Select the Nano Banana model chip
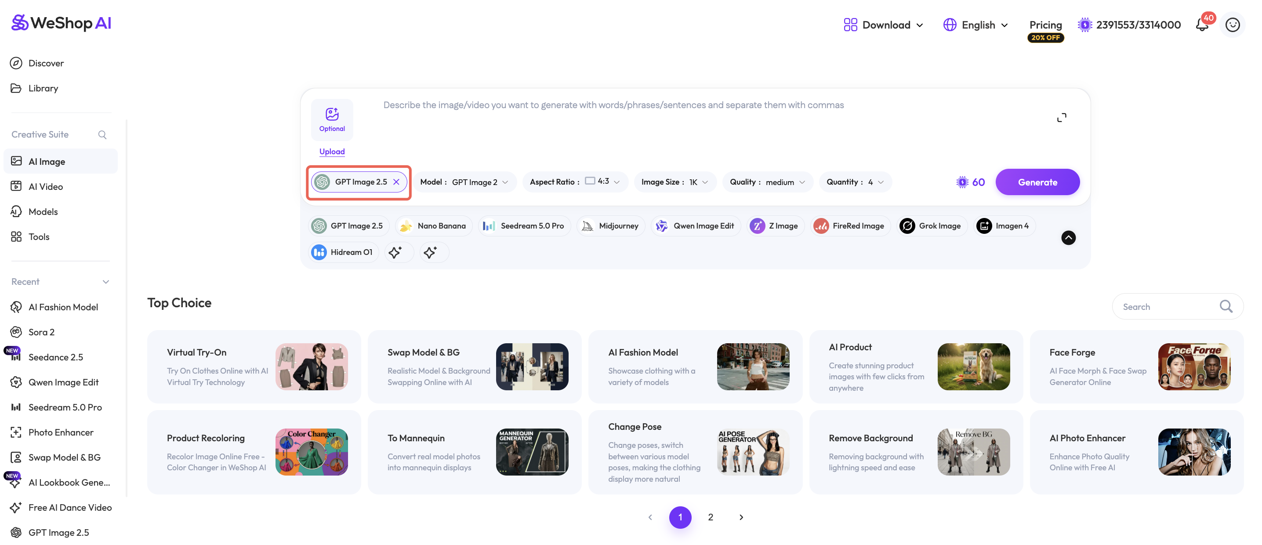The width and height of the screenshot is (1262, 545). point(433,226)
